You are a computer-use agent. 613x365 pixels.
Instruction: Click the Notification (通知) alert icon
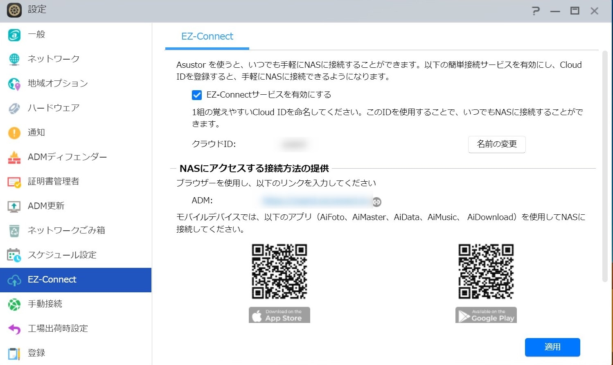pos(14,133)
